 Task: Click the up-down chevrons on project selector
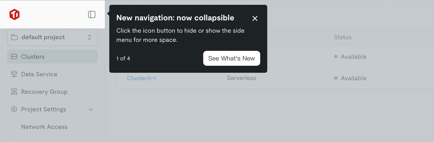[x=90, y=37]
